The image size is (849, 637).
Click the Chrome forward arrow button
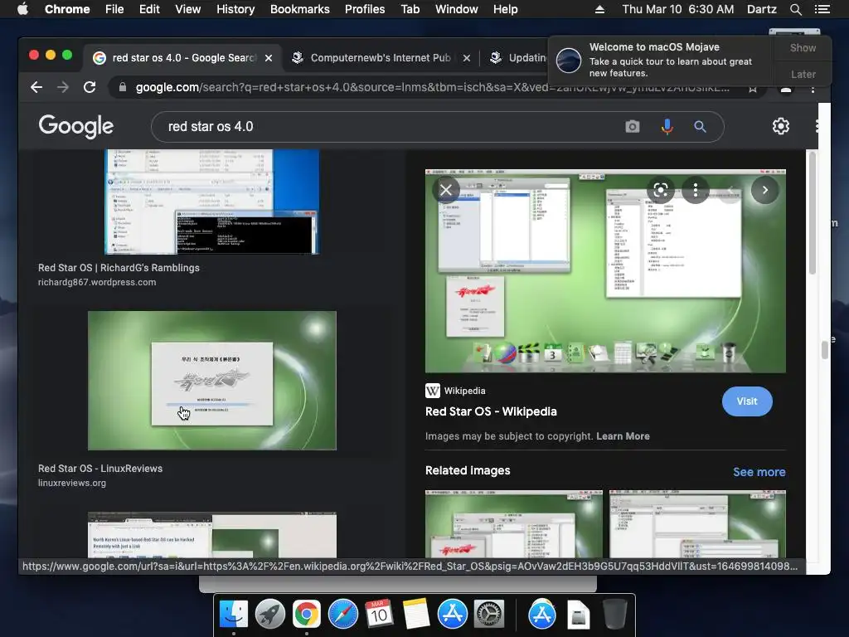[x=63, y=87]
